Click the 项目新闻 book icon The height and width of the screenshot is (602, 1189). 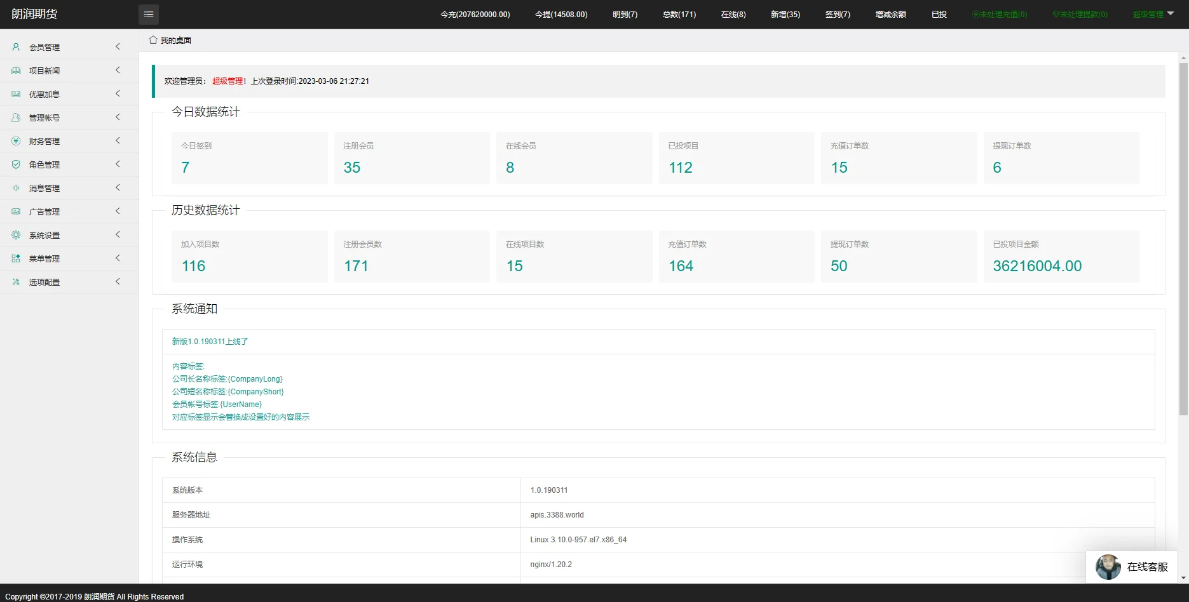pyautogui.click(x=16, y=70)
